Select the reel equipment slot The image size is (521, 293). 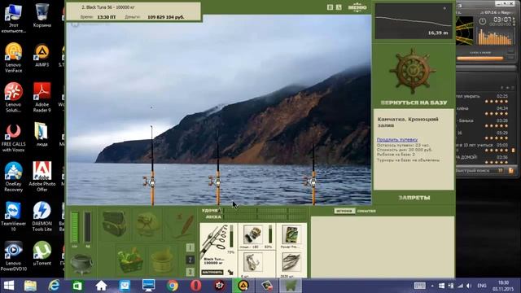(x=257, y=236)
